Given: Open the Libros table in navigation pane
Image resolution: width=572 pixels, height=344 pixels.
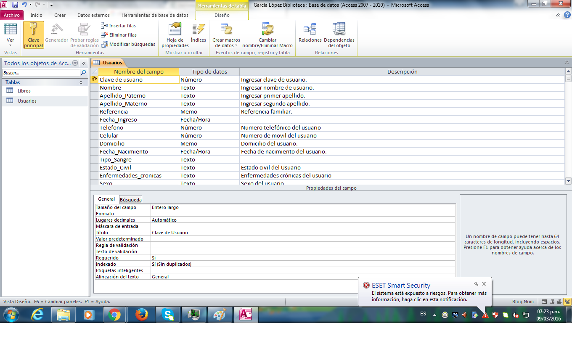Looking at the screenshot, I should tap(24, 91).
